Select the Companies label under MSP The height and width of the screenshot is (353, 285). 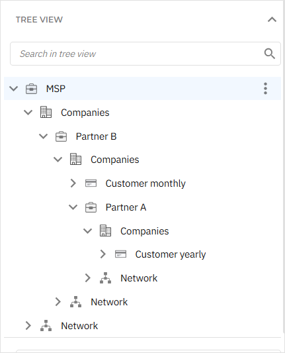(x=85, y=113)
